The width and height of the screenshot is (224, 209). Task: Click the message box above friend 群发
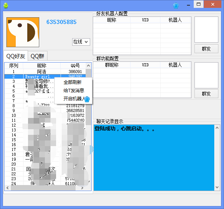tap(206, 30)
